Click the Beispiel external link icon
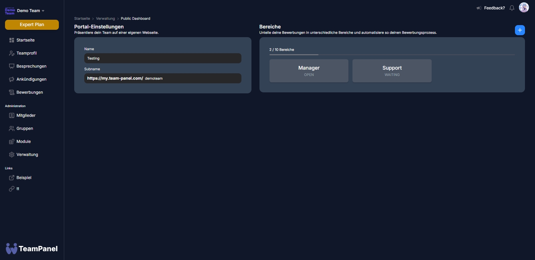Image resolution: width=535 pixels, height=260 pixels. tap(12, 178)
